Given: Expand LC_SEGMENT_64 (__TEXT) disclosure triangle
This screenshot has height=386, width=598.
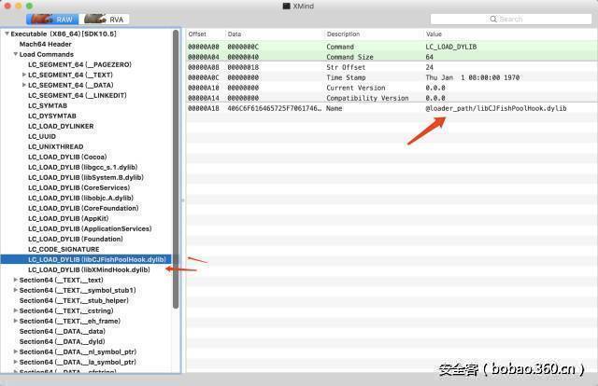Looking at the screenshot, I should 24,75.
